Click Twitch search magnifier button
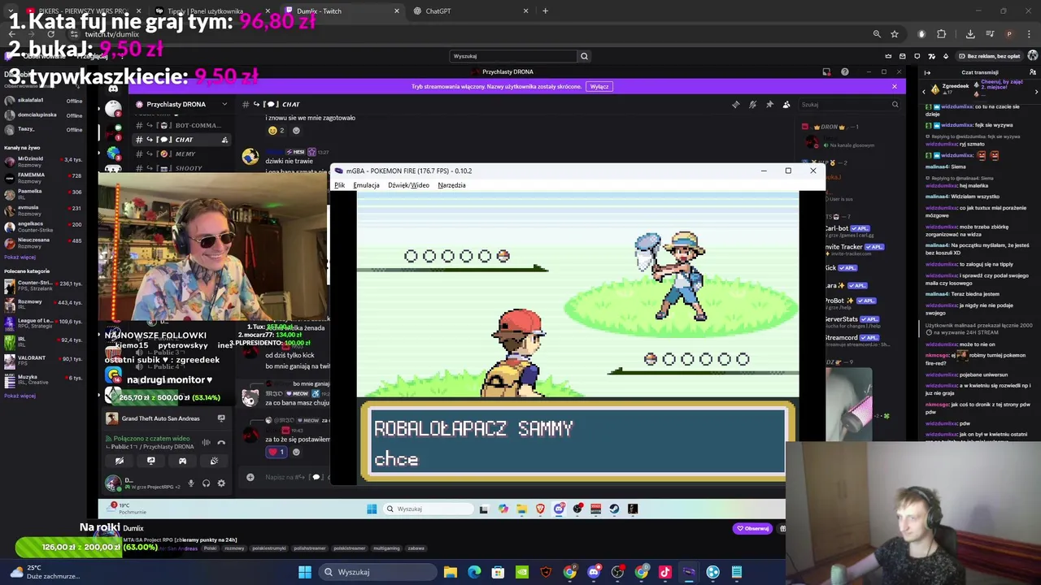This screenshot has width=1041, height=585. click(584, 56)
